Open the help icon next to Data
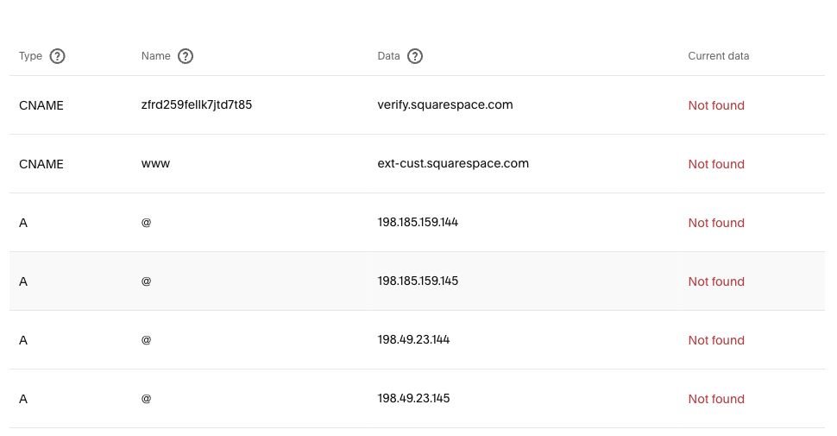837x436 pixels. pos(415,56)
